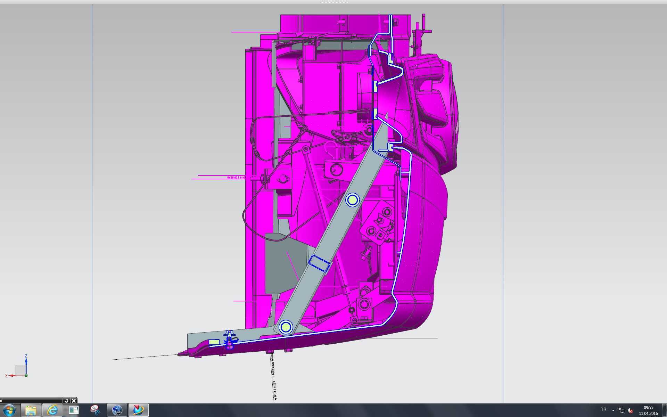667x417 pixels.
Task: Switch to the blue globe taskbar app
Action: [117, 410]
